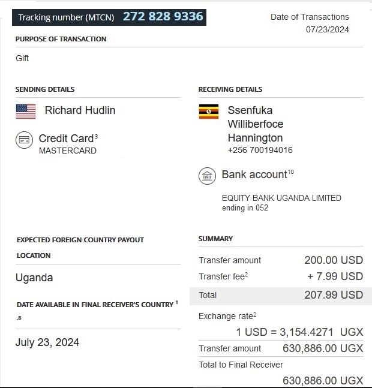Click the Credit Card footnote 3 superscript
The height and width of the screenshot is (388, 372).
pos(96,137)
